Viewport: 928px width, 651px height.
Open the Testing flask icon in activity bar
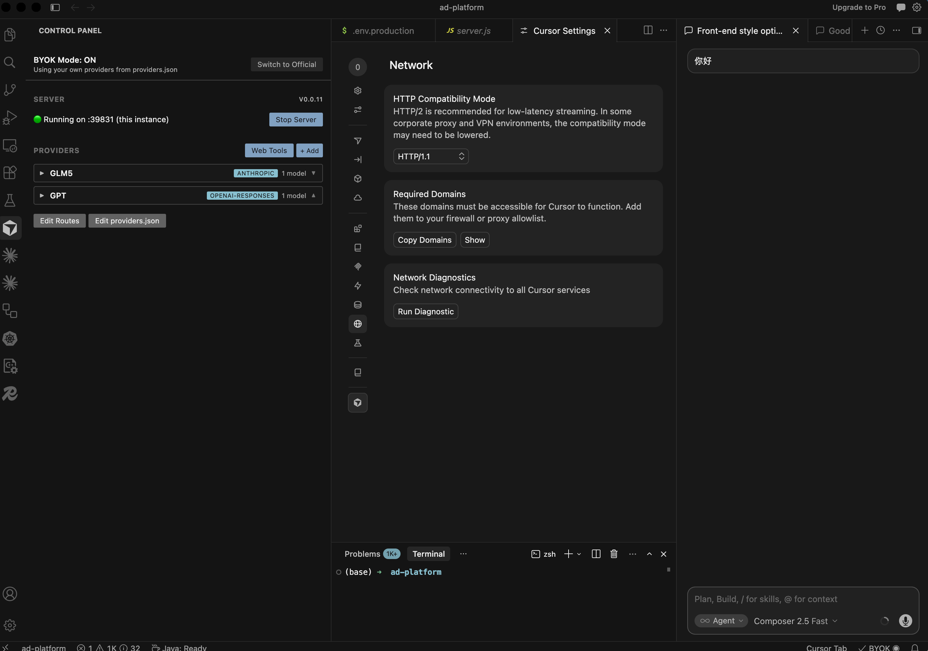click(10, 200)
